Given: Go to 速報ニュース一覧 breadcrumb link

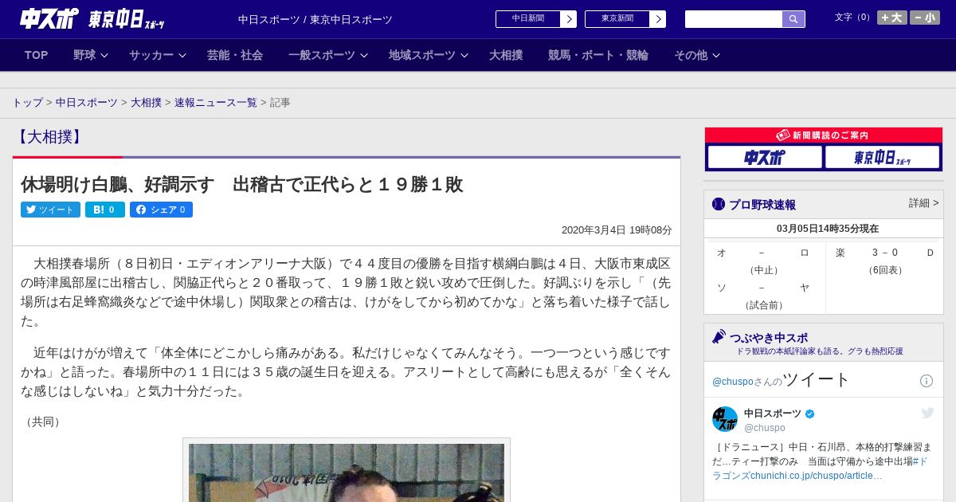Looking at the screenshot, I should [216, 103].
